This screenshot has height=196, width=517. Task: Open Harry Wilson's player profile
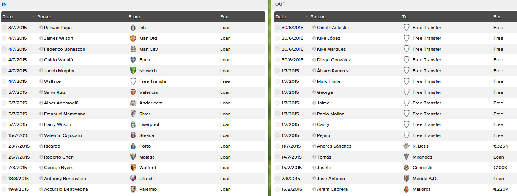(x=57, y=124)
